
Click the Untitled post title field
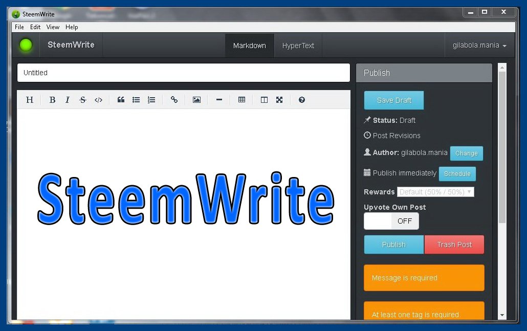[184, 73]
